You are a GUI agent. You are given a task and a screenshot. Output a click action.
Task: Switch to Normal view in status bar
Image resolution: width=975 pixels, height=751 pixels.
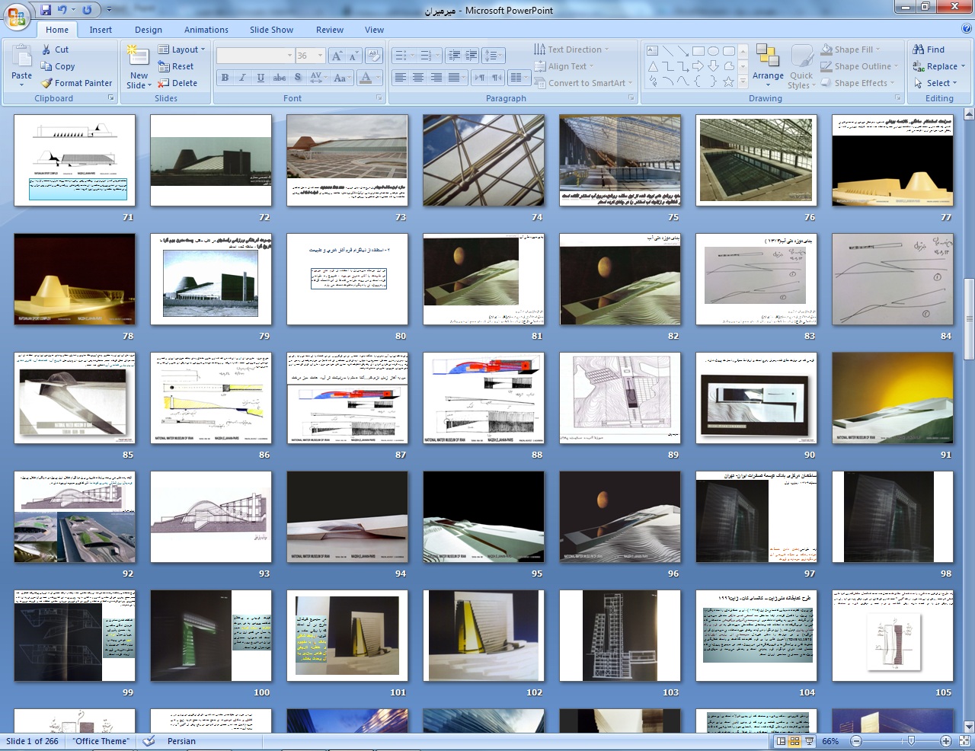point(781,741)
